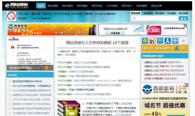Screen dimensions: 195x116
Task: Share using the Tencent Weibo icon
Action: point(160,41)
